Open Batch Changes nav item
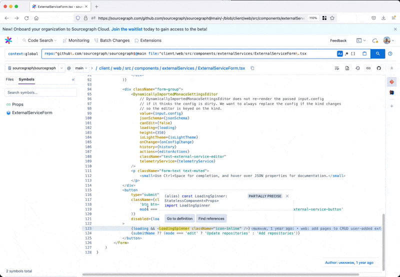The width and height of the screenshot is (400, 277). [112, 40]
